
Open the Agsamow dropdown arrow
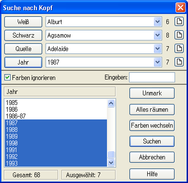coord(157,35)
